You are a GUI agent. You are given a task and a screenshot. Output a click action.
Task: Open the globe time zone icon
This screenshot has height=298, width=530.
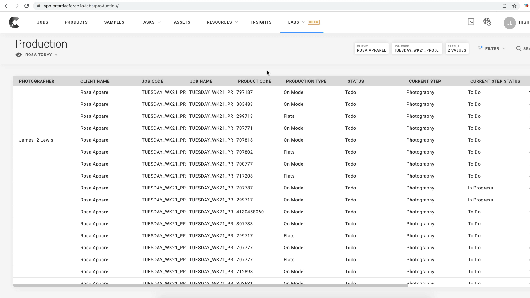(487, 22)
